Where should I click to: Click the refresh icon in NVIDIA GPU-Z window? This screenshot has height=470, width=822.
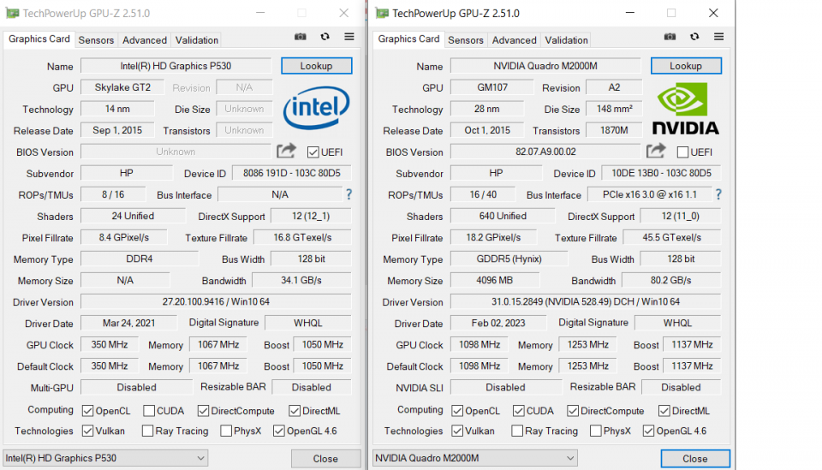point(694,37)
